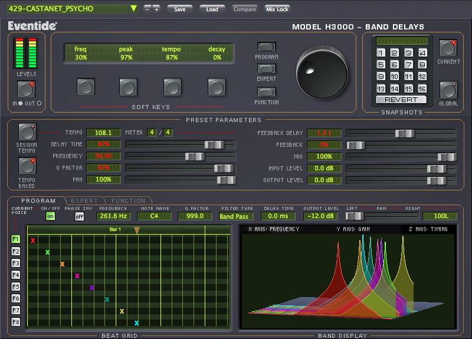The image size is (472, 339).
Task: Click the In/Out bypass button
Action: point(27,89)
